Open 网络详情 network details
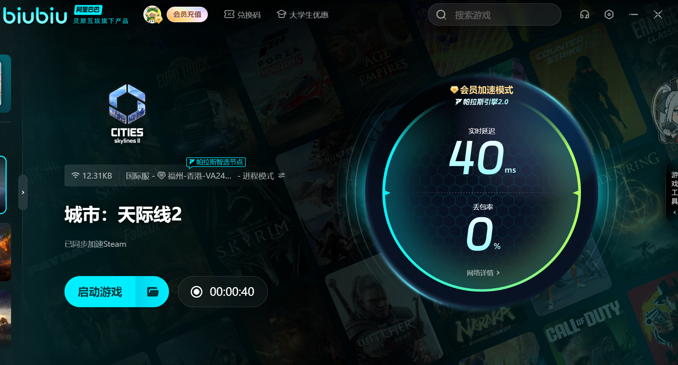 (483, 273)
